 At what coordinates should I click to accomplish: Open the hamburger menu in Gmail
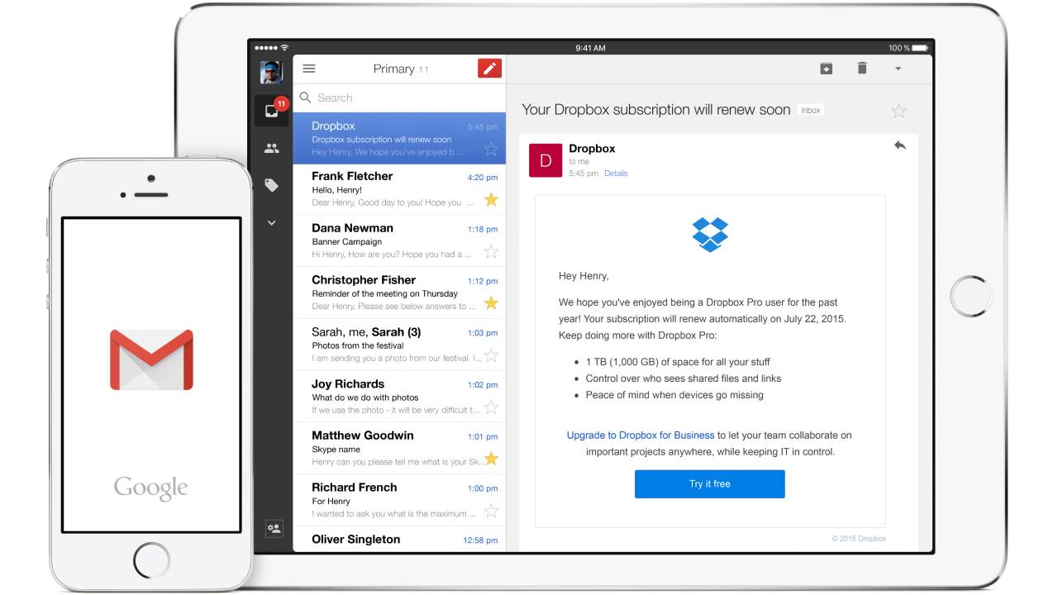pyautogui.click(x=309, y=69)
